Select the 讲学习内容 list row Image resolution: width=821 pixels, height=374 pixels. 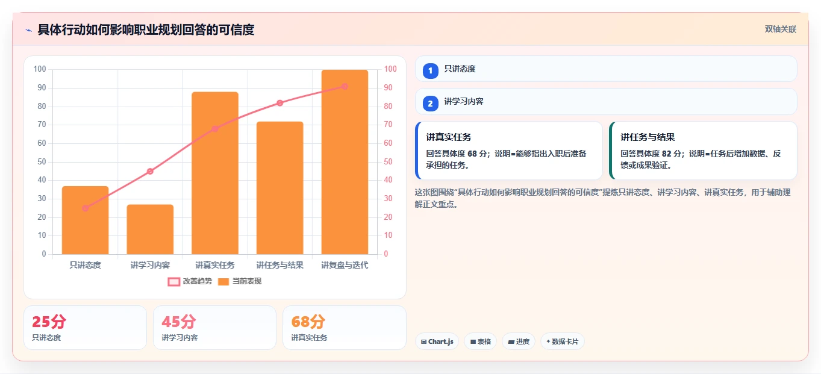click(606, 101)
